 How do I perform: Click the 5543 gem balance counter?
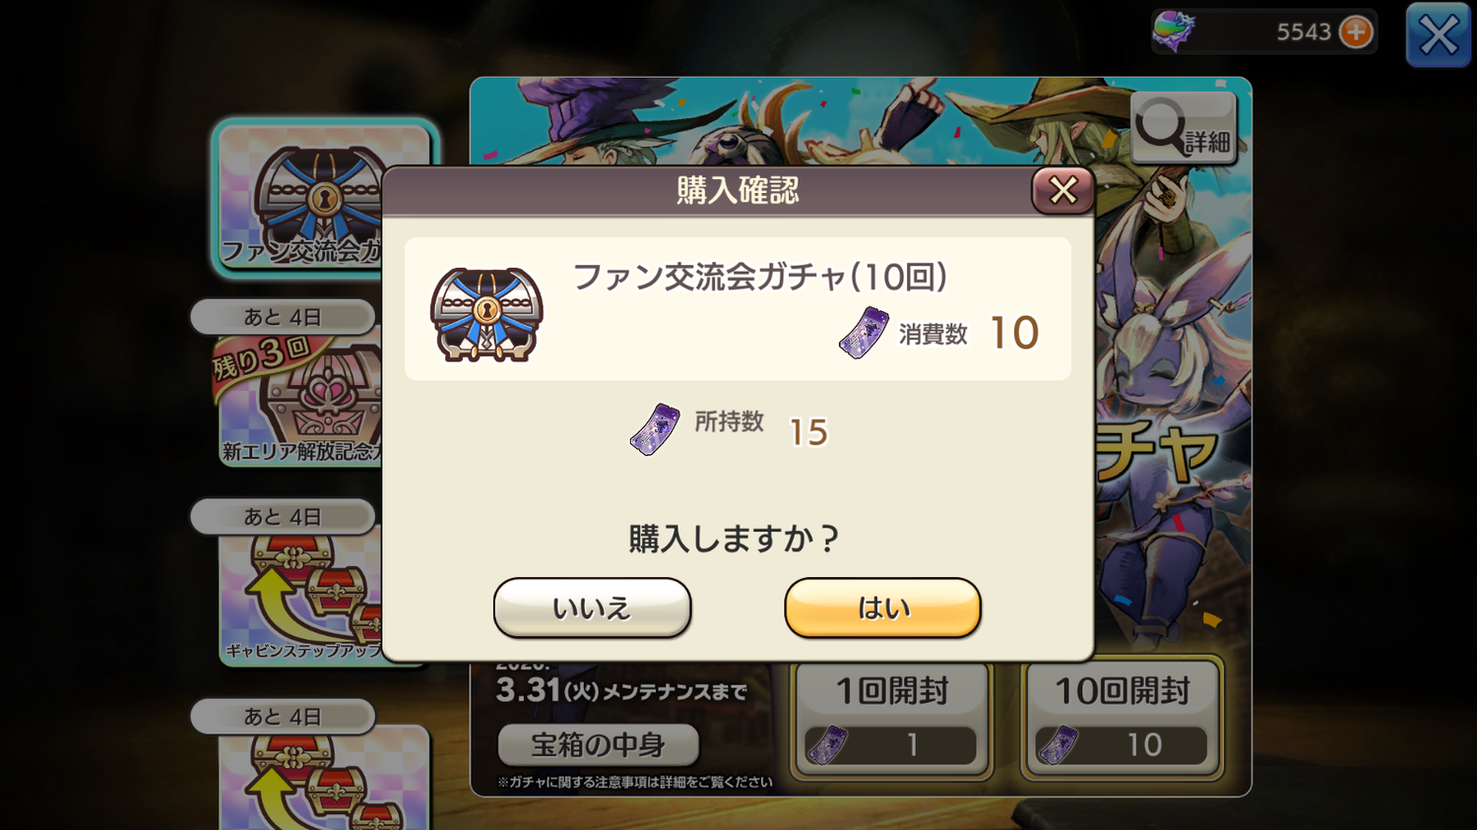point(1304,32)
